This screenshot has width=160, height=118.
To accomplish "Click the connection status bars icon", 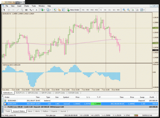I will 136,115.
